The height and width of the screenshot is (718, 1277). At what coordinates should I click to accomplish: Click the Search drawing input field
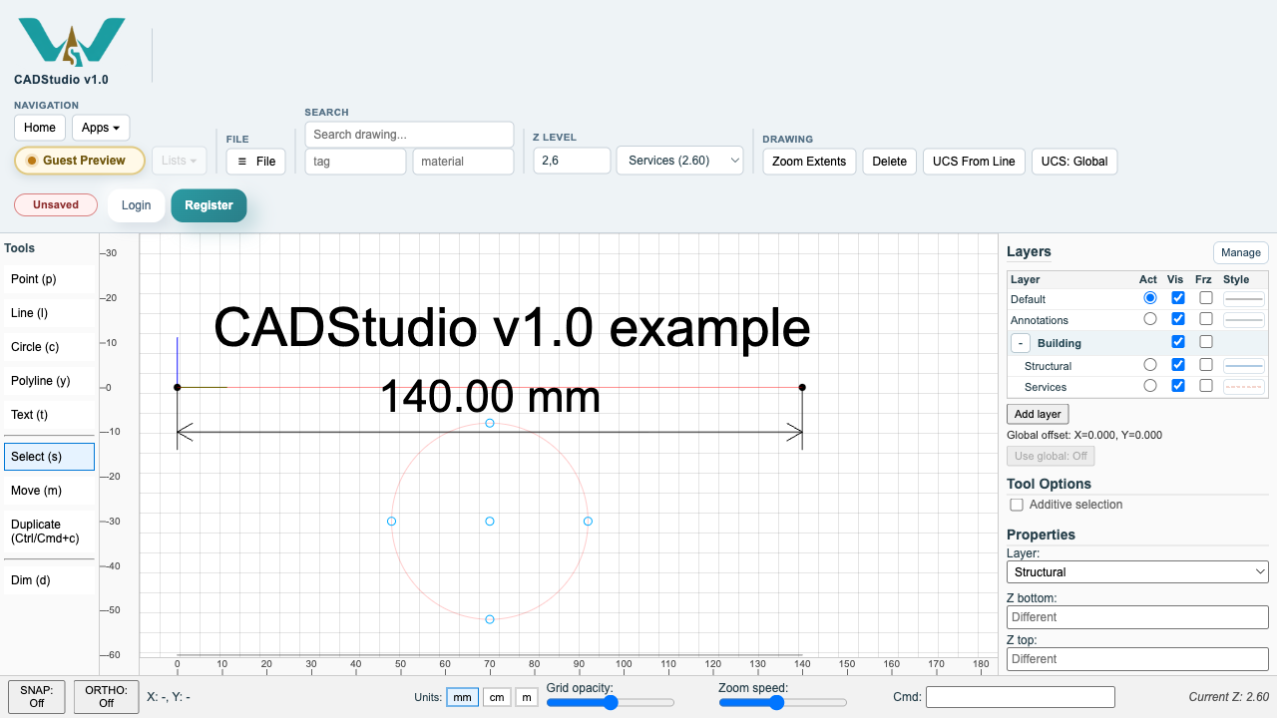tap(409, 135)
